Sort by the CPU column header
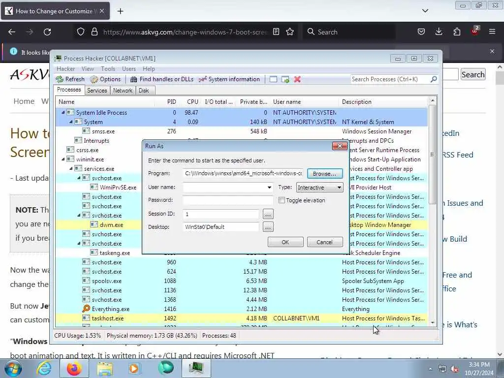This screenshot has width=504, height=378. (x=192, y=101)
